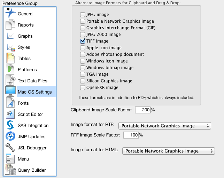
Task: Open the JSL Debugger wrench icon
Action: (10, 148)
